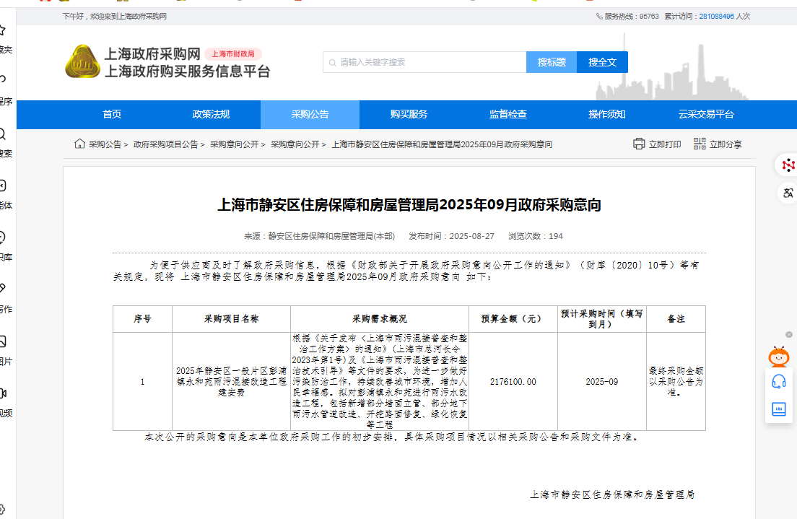797x519 pixels.
Task: Open the translate floating icon
Action: (787, 193)
